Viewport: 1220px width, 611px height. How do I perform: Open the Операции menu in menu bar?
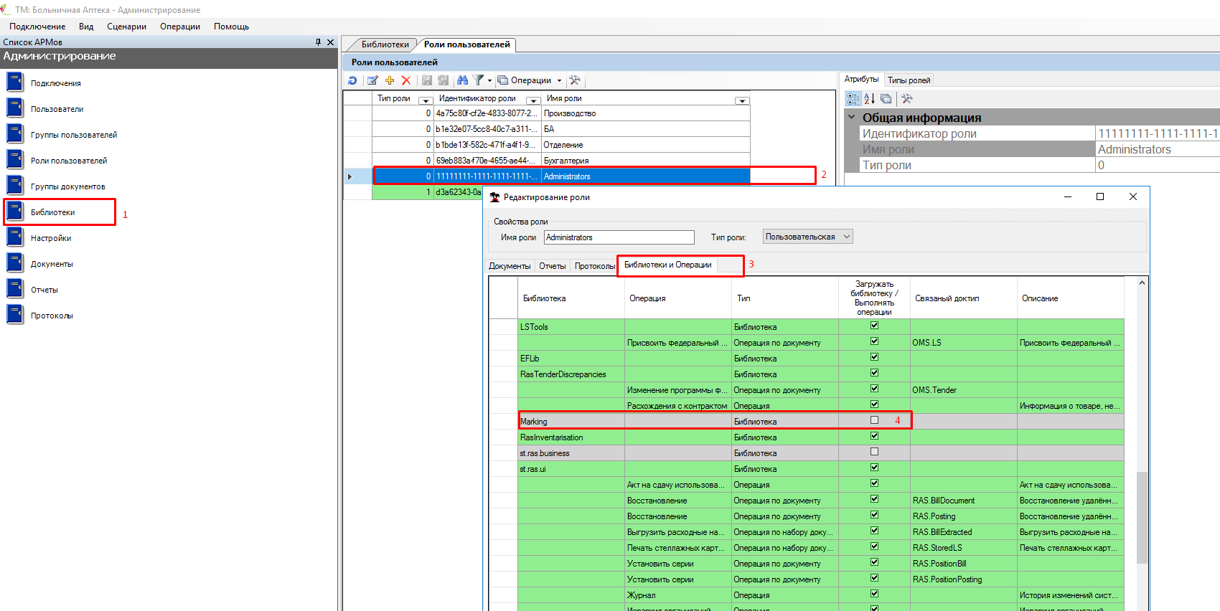click(x=180, y=27)
